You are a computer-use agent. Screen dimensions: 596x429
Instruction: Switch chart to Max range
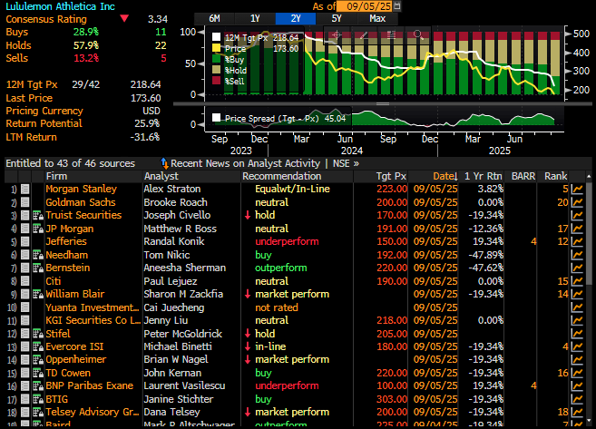[x=377, y=19]
